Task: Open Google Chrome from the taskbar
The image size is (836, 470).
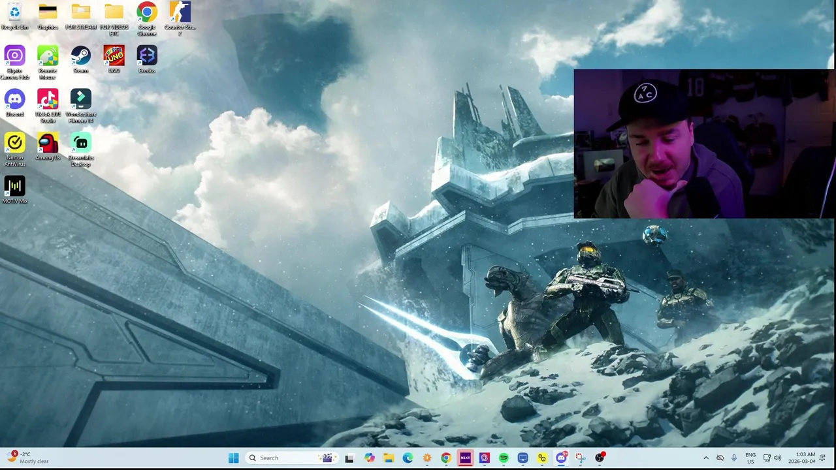Action: point(446,458)
